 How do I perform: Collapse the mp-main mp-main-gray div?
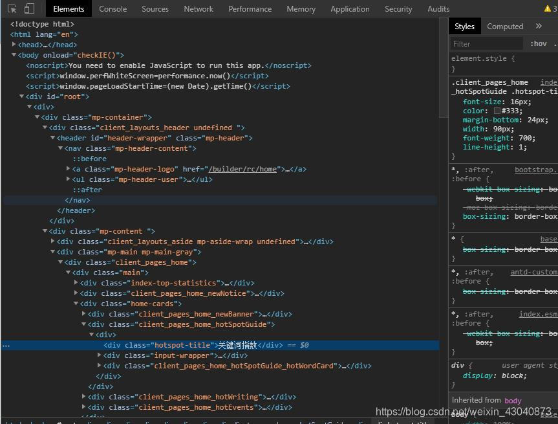(52, 252)
